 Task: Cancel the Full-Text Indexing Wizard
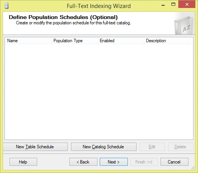point(174,162)
